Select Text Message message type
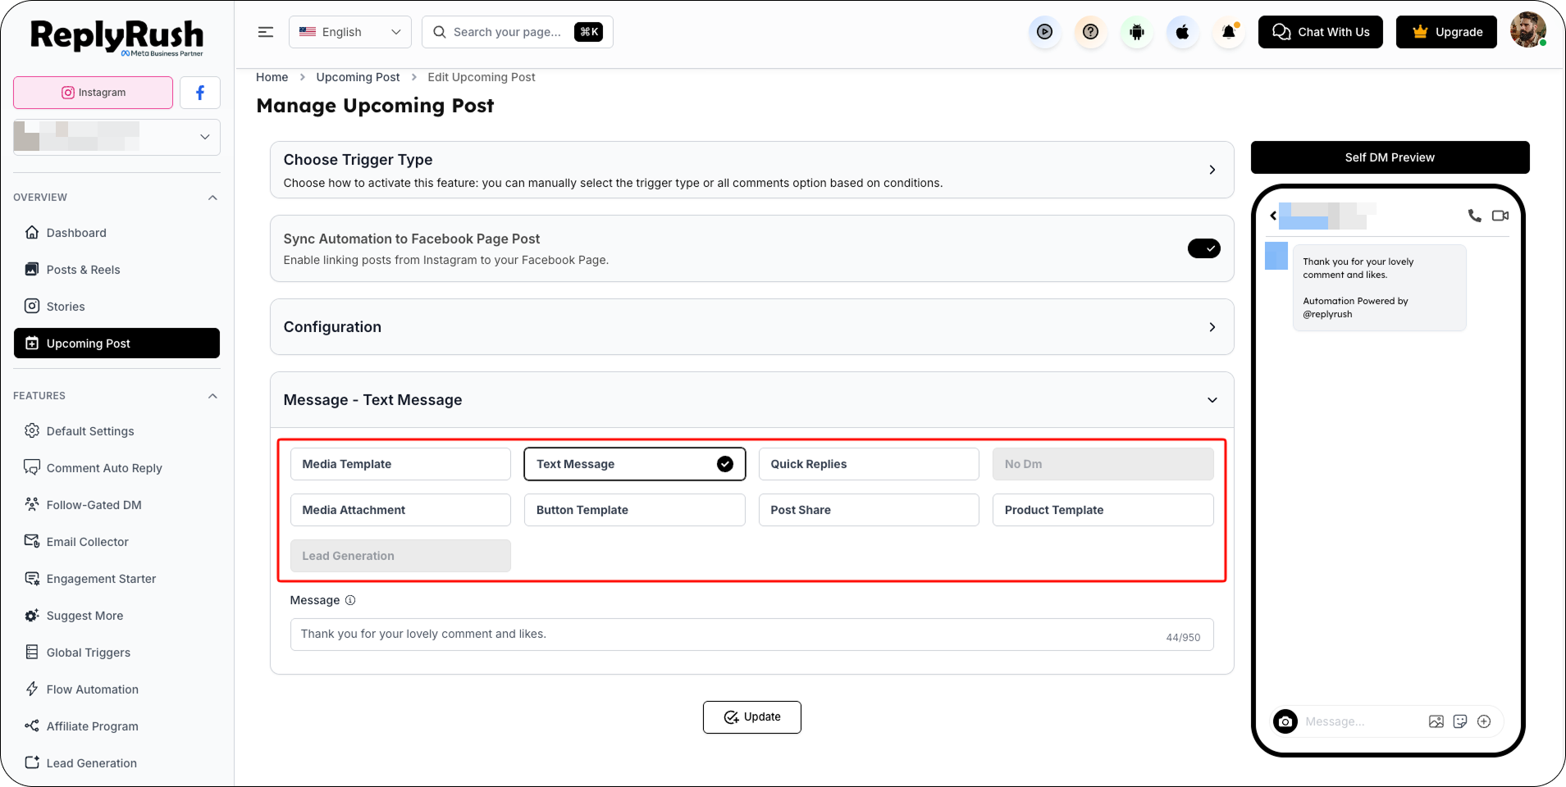 coord(634,464)
